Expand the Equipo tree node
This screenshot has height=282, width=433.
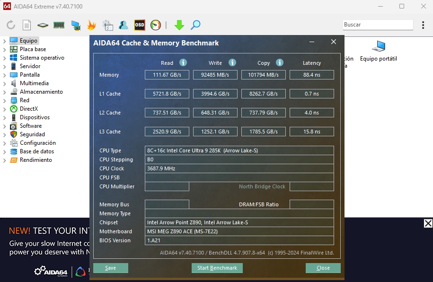pos(4,41)
